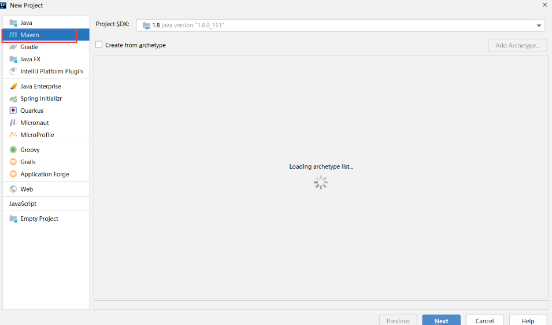Pick MicroProfile from the list
Screen dimensions: 552x325
pyautogui.click(x=46, y=135)
